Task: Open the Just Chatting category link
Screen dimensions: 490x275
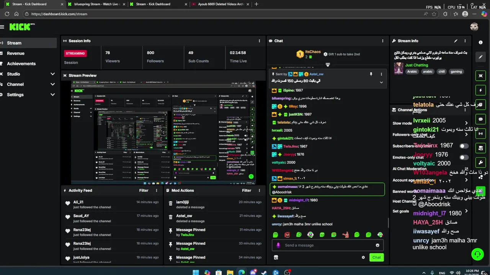Action: (416, 65)
